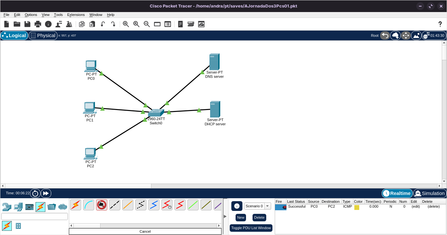Open the cloud PT icon in toolbar

(x=201, y=24)
